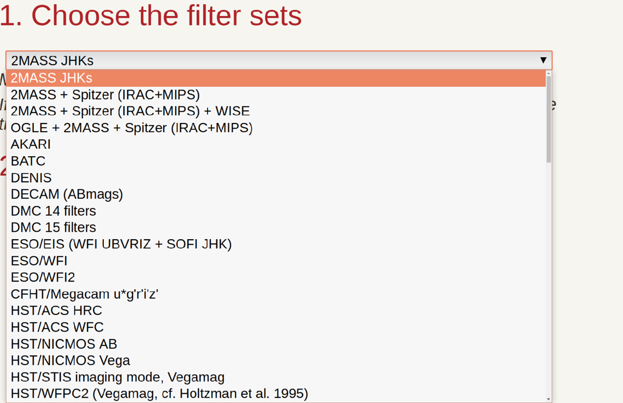623x403 pixels.
Task: Select the AKARI filter set
Action: click(x=31, y=144)
